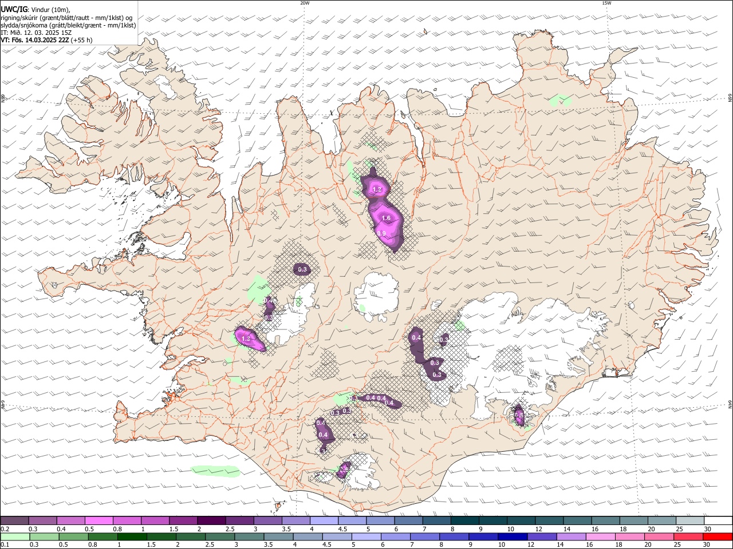The height and width of the screenshot is (549, 733).
Task: Pick light grey snow swatch between 25 and 30
Action: pyautogui.click(x=689, y=520)
